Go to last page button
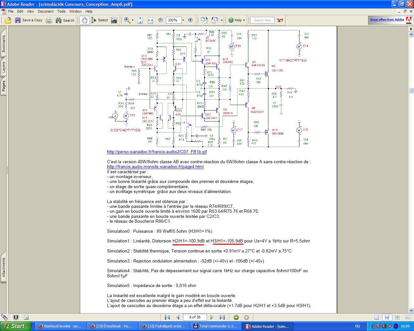The image size is (414, 331). [x=222, y=317]
